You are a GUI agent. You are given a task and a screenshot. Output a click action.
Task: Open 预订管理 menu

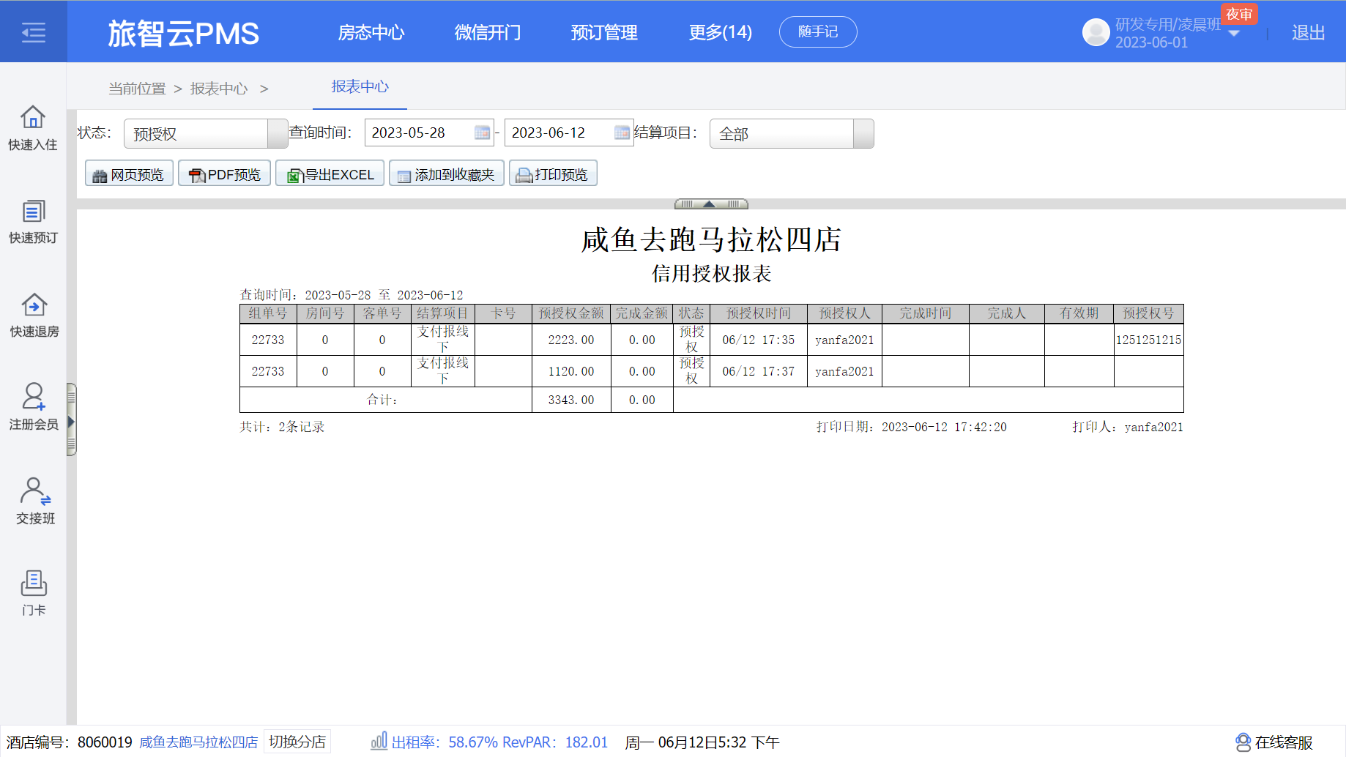(x=604, y=32)
